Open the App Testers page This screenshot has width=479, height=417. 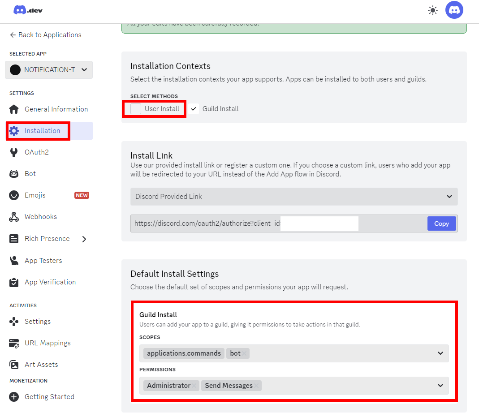(x=43, y=261)
